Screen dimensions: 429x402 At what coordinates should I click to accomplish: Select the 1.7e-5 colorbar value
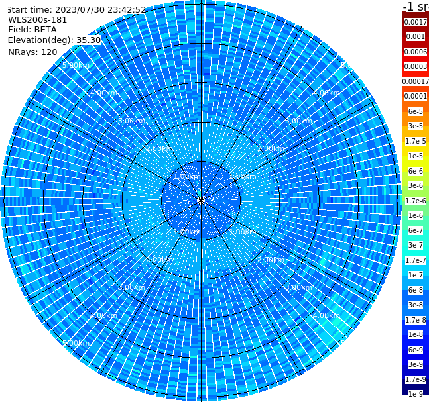pyautogui.click(x=416, y=141)
